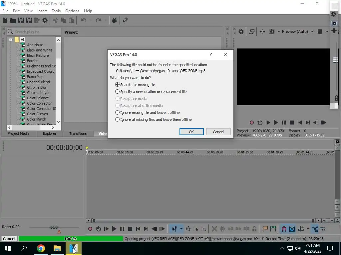
Task: Open the Normal Edit tool dropdown arrow
Action: tap(181, 229)
